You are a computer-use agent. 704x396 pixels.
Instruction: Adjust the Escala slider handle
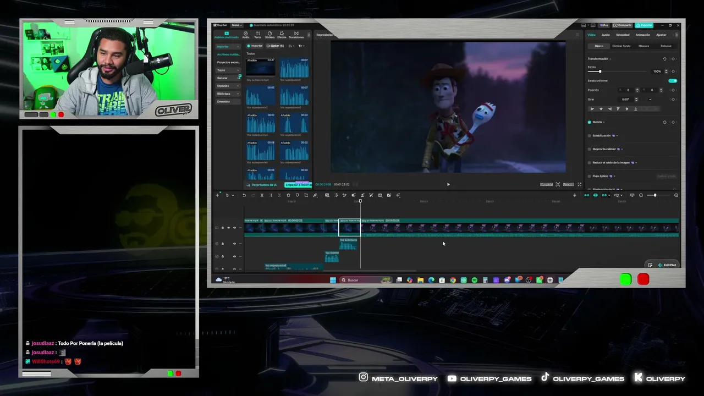pyautogui.click(x=599, y=71)
